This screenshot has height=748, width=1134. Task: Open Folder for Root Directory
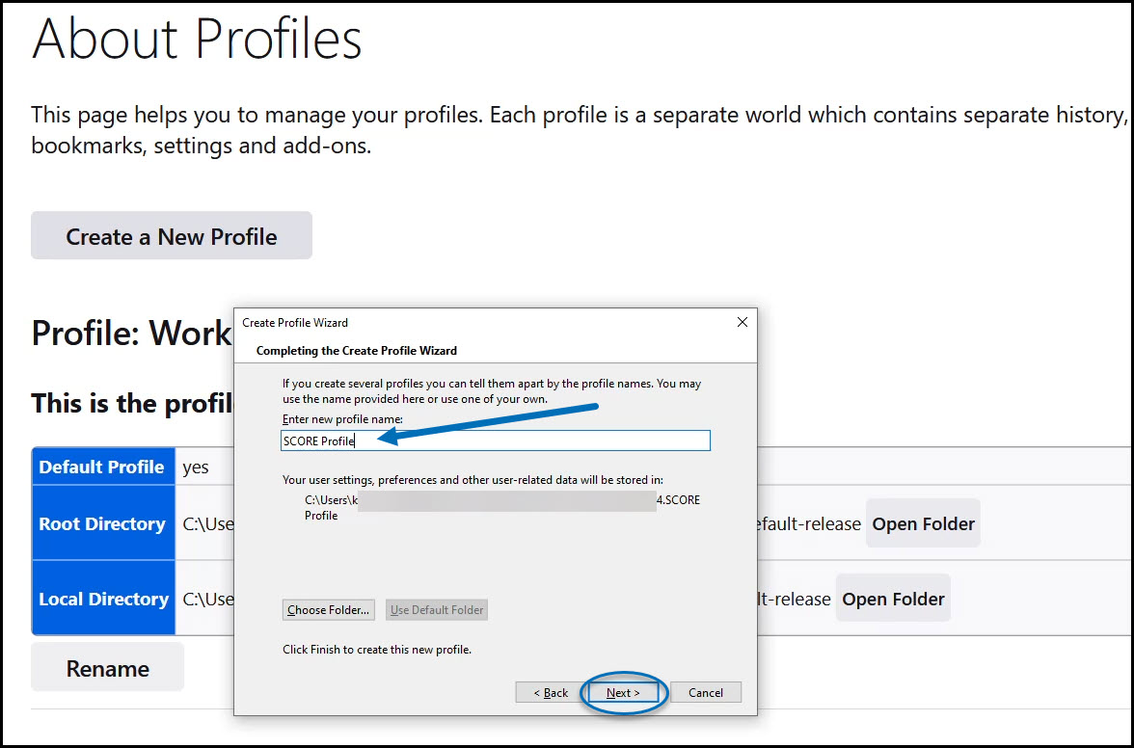923,523
